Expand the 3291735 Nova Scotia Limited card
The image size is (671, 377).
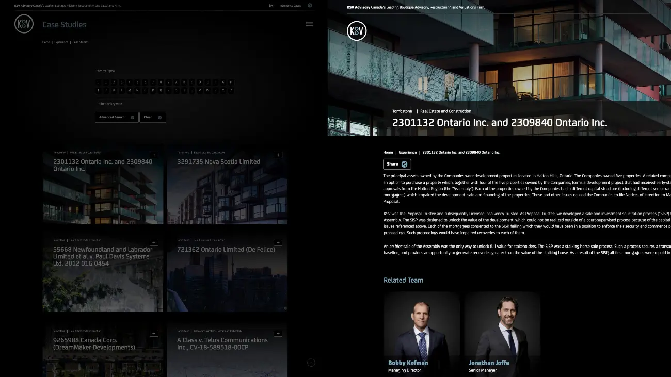tap(278, 155)
